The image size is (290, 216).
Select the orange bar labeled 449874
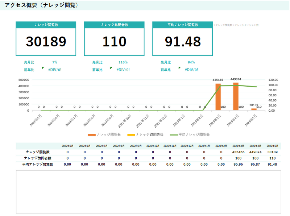pyautogui.click(x=236, y=96)
